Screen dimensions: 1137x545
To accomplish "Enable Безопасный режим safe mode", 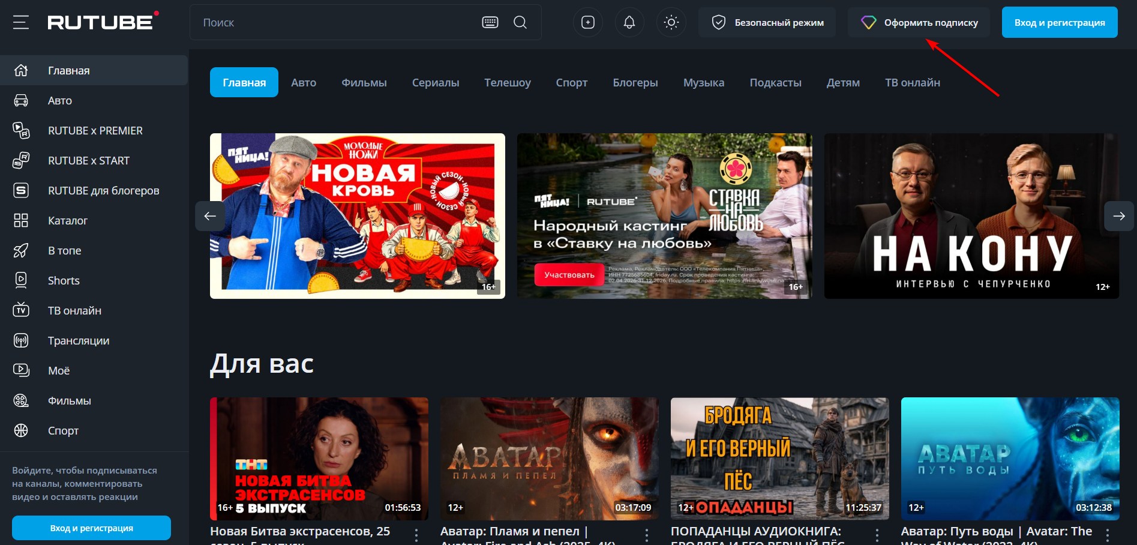I will pyautogui.click(x=767, y=23).
